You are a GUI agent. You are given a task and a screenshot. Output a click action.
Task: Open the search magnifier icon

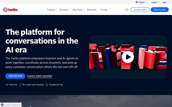tap(127, 10)
